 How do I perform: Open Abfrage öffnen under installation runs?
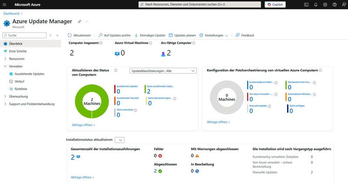point(82,177)
